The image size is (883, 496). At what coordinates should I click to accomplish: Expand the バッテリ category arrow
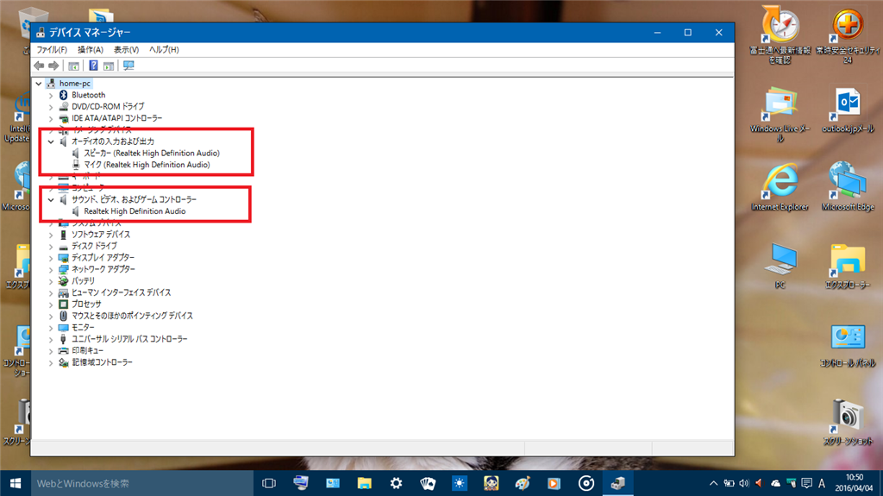tap(51, 280)
